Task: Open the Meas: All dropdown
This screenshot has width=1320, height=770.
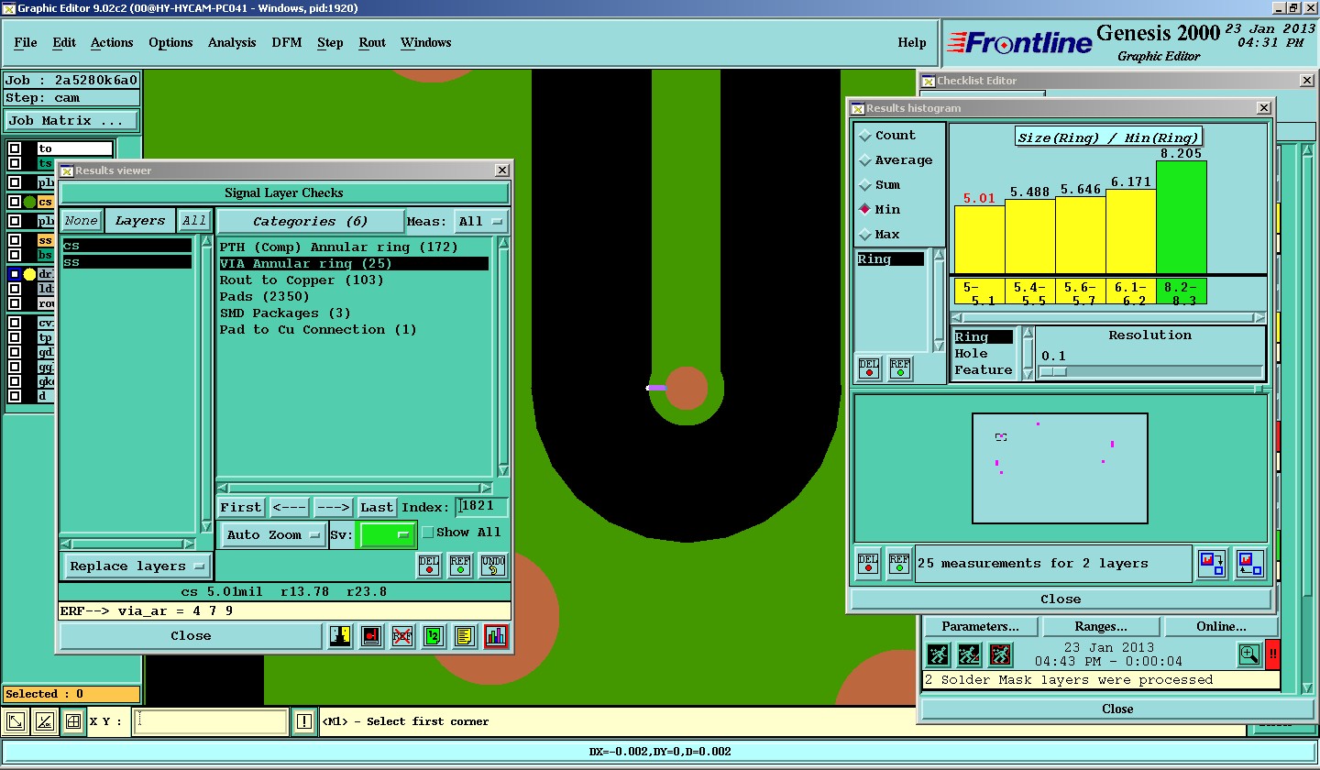Action: (x=482, y=221)
